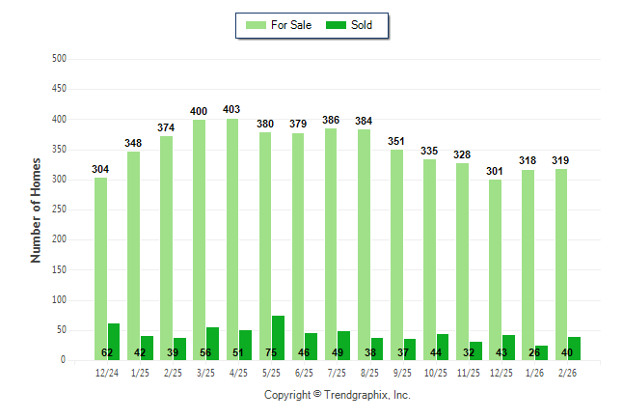
Task: Select the 3/25 For Sale bar
Action: [199, 240]
